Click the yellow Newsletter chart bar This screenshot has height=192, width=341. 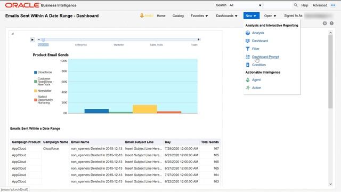coord(145,109)
